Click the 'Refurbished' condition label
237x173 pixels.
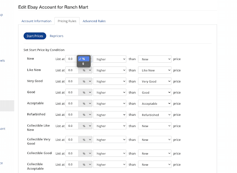coord(36,114)
